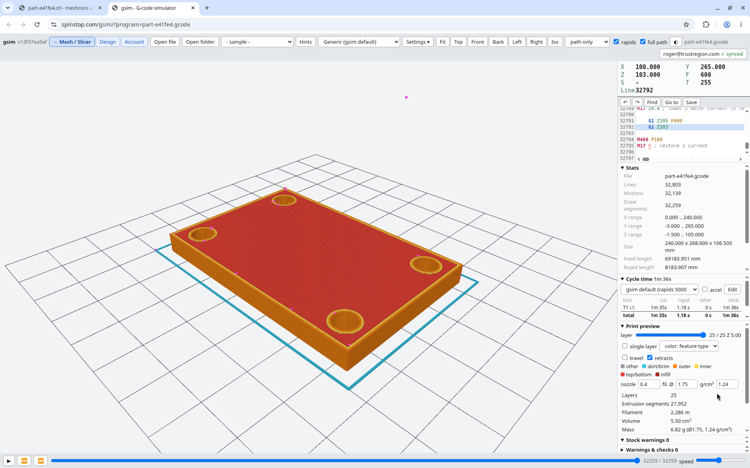Open the path only display dropdown
This screenshot has width=750, height=468.
point(587,42)
